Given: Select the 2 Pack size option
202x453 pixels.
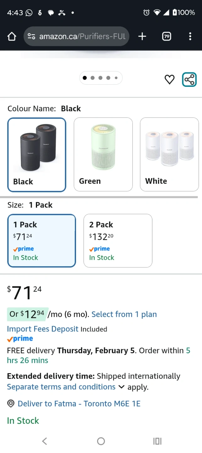Looking at the screenshot, I should tap(118, 241).
